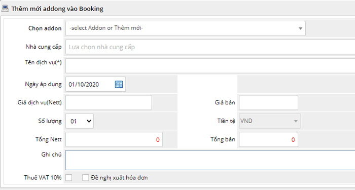Open the Số lượng quantity dropdown
This screenshot has width=355, height=190.
point(80,121)
